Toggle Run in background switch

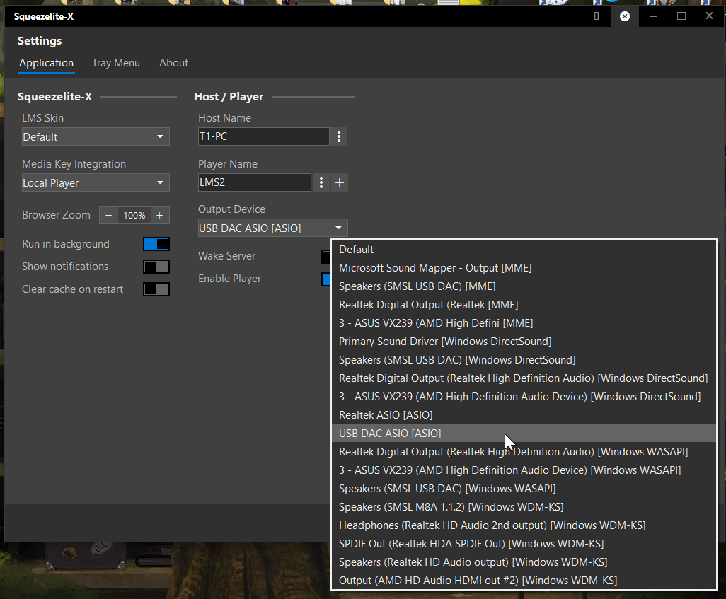pos(156,244)
